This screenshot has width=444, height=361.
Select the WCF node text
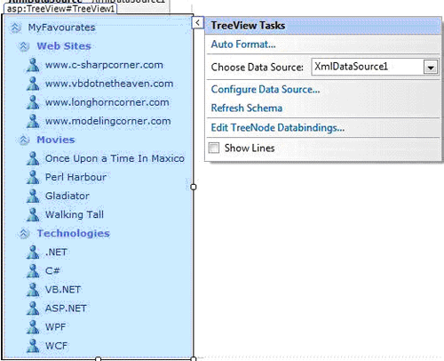click(56, 346)
